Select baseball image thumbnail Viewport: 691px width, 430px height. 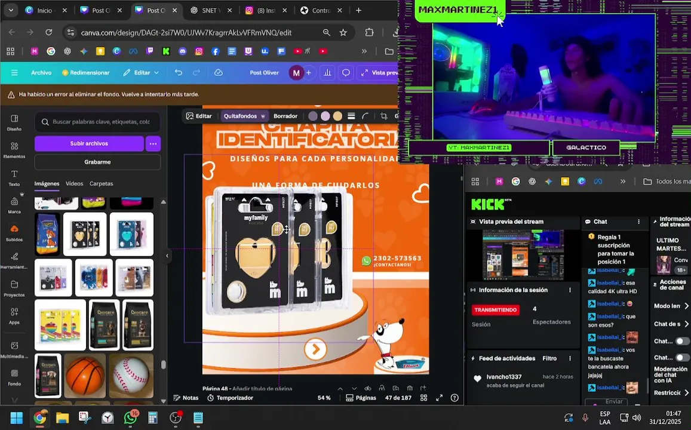[x=131, y=376]
